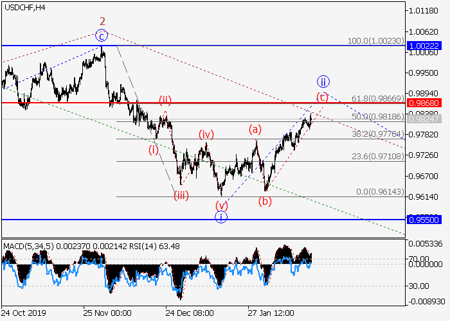The width and height of the screenshot is (450, 321).
Task: Select the red (b) correction label
Action: point(264,201)
